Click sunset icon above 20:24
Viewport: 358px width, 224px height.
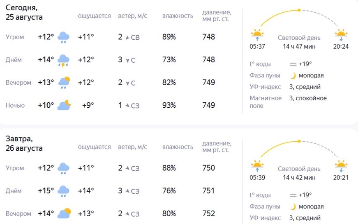(341, 34)
